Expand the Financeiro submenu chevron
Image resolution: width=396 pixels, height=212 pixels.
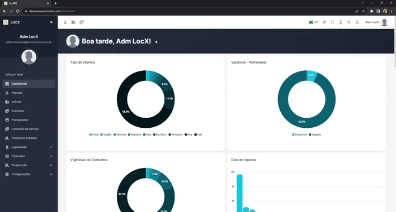point(51,156)
